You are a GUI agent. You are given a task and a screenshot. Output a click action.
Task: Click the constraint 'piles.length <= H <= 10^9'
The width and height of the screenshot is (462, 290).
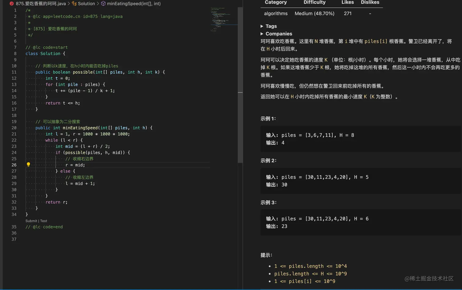pyautogui.click(x=310, y=274)
